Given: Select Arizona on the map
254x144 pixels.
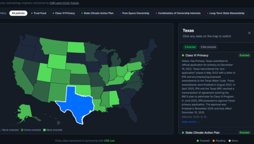Looking at the screenshot, I should pyautogui.click(x=42, y=91).
